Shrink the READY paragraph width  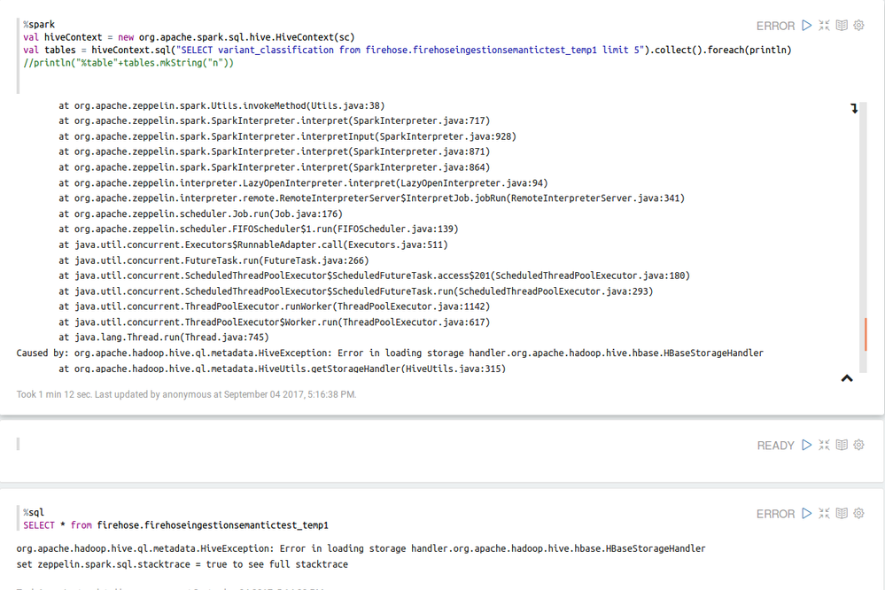824,445
